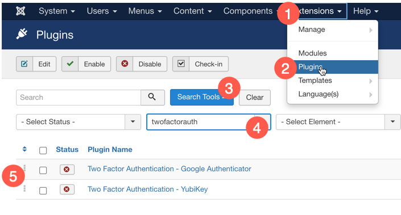
Task: Click the Plugins plug icon in header
Action: click(x=22, y=34)
